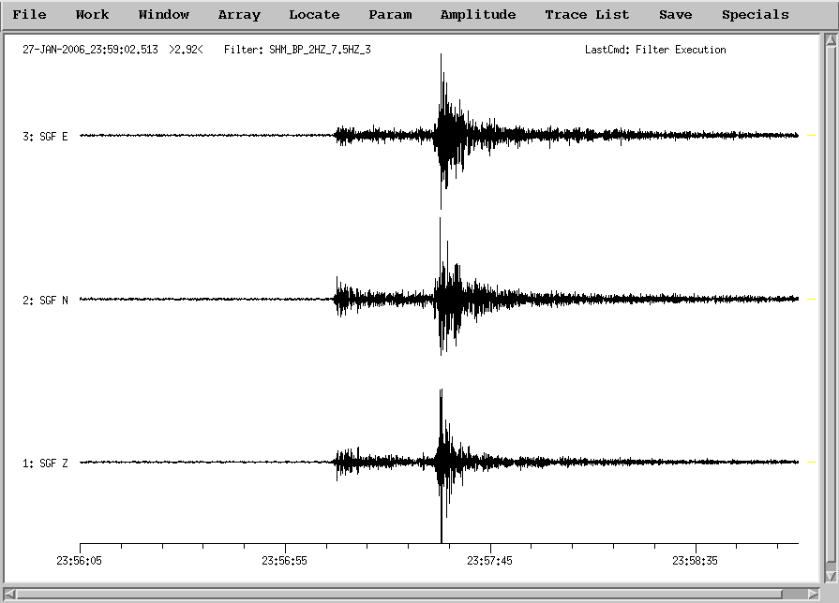Select trace label 2: SGF N
Viewport: 839px width, 603px height.
(x=46, y=300)
